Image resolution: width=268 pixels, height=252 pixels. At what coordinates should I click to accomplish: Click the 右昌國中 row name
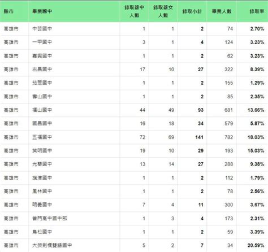(42, 69)
